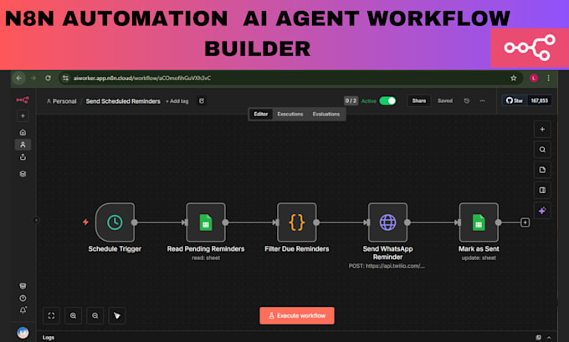Screen dimensions: 569x342
Task: Open the browser profile avatar
Action: point(534,78)
